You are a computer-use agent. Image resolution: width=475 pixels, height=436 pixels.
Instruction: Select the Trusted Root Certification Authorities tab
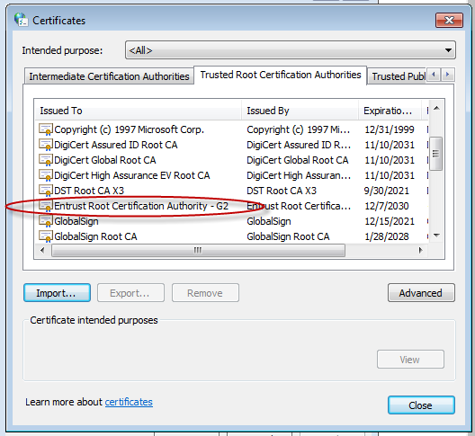[281, 75]
